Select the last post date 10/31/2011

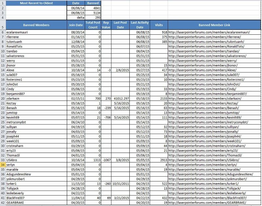pyautogui.click(x=120, y=184)
